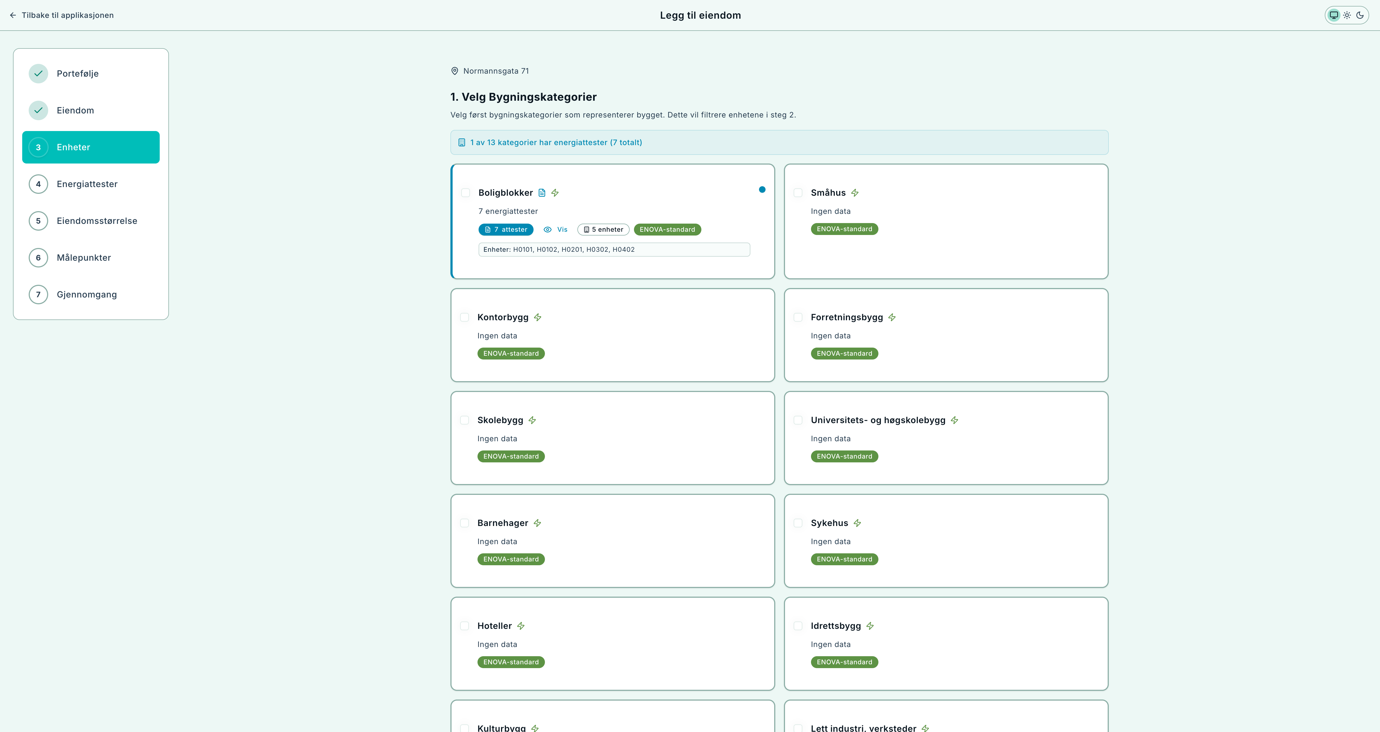1380x732 pixels.
Task: Click the ENOVA-standard badge on Hoteller
Action: (511, 662)
